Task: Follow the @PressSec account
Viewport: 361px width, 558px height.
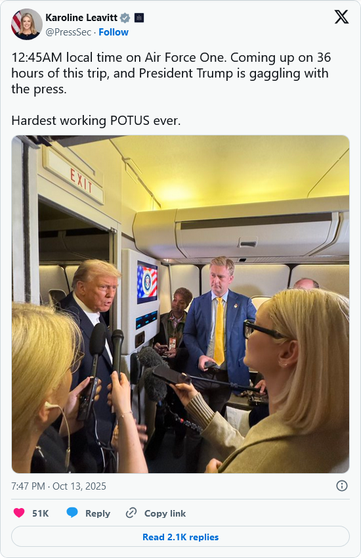Action: pos(114,32)
